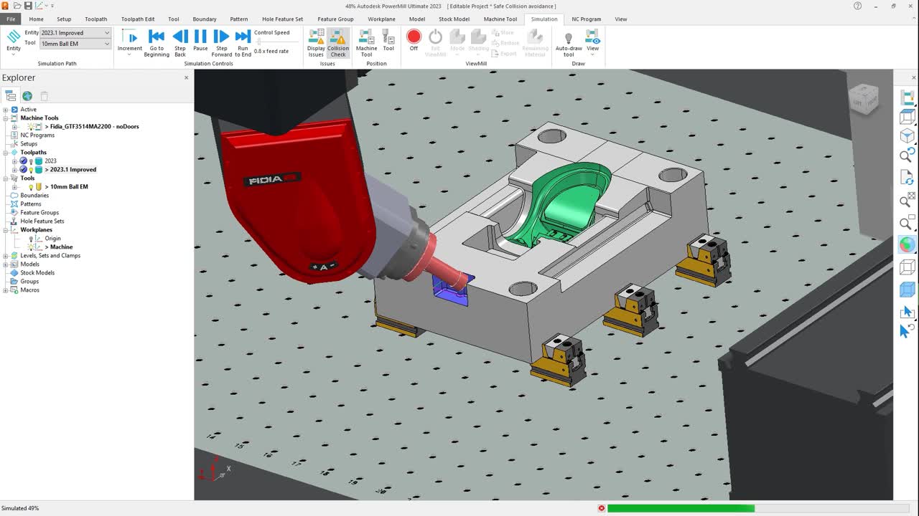This screenshot has height=516, width=919.
Task: Toggle lightbulb of 10mm Ball EM tool
Action: [x=31, y=187]
